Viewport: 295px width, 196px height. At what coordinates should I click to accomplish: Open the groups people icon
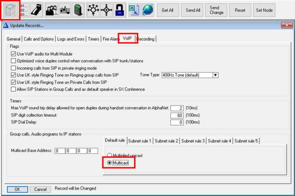(51, 10)
